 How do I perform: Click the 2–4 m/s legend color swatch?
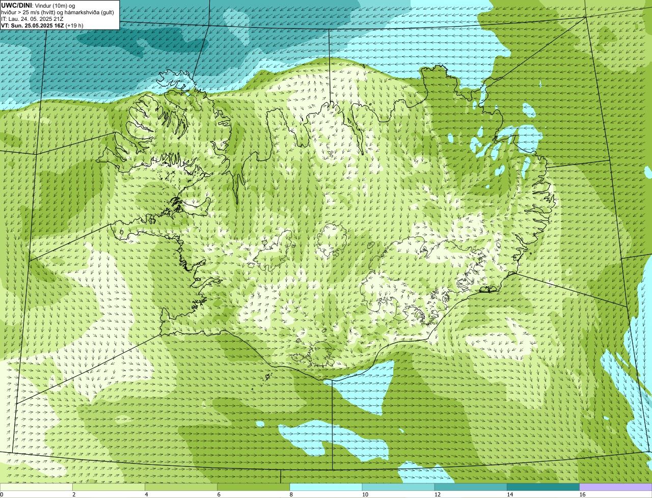tap(108, 487)
